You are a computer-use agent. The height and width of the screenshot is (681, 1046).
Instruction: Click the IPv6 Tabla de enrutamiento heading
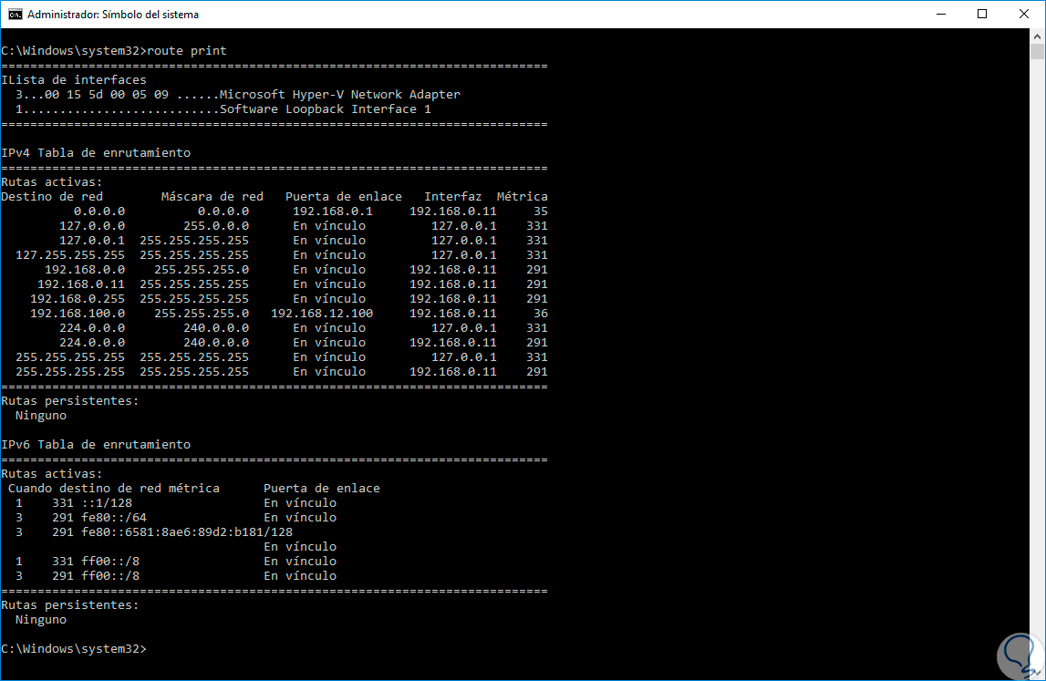click(x=96, y=445)
